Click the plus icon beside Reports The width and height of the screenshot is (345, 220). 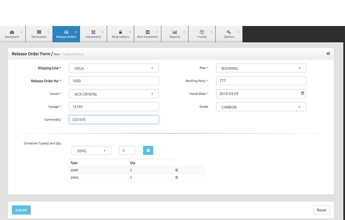click(184, 32)
